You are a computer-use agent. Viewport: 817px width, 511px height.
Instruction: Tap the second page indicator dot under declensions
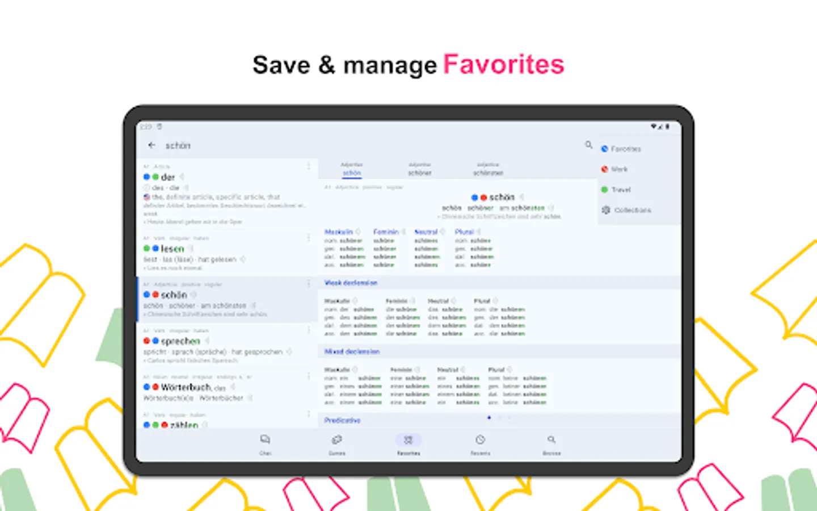[499, 418]
